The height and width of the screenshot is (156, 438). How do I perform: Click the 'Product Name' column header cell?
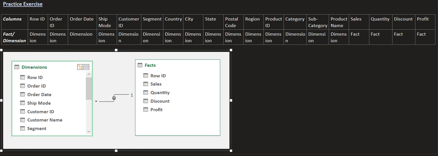point(339,22)
